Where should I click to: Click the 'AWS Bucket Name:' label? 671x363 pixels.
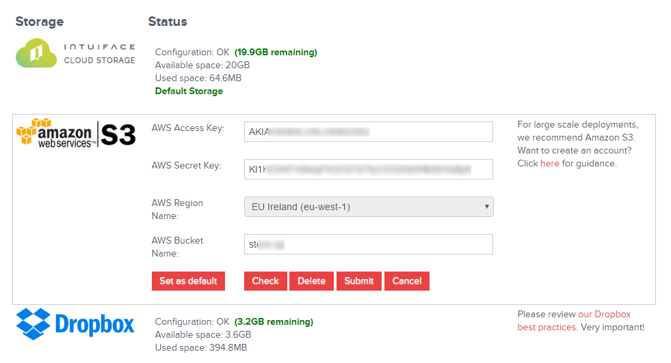point(177,247)
